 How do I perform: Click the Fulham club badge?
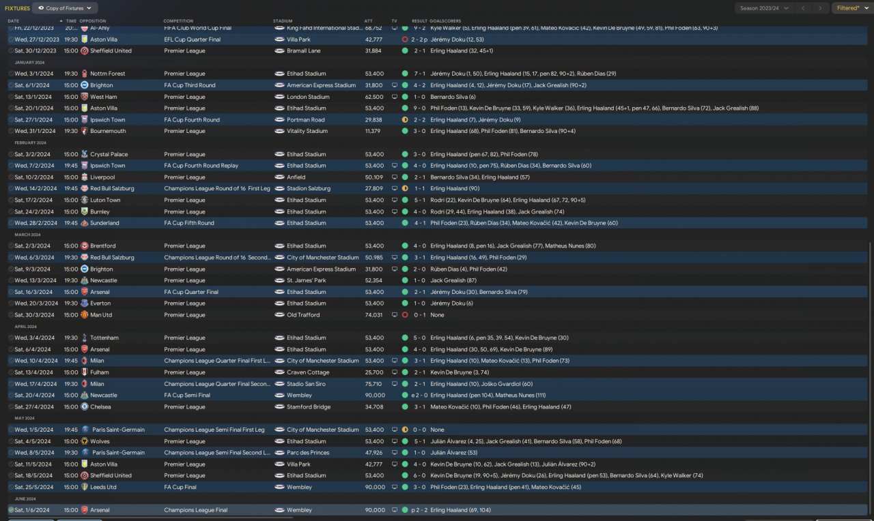[85, 372]
